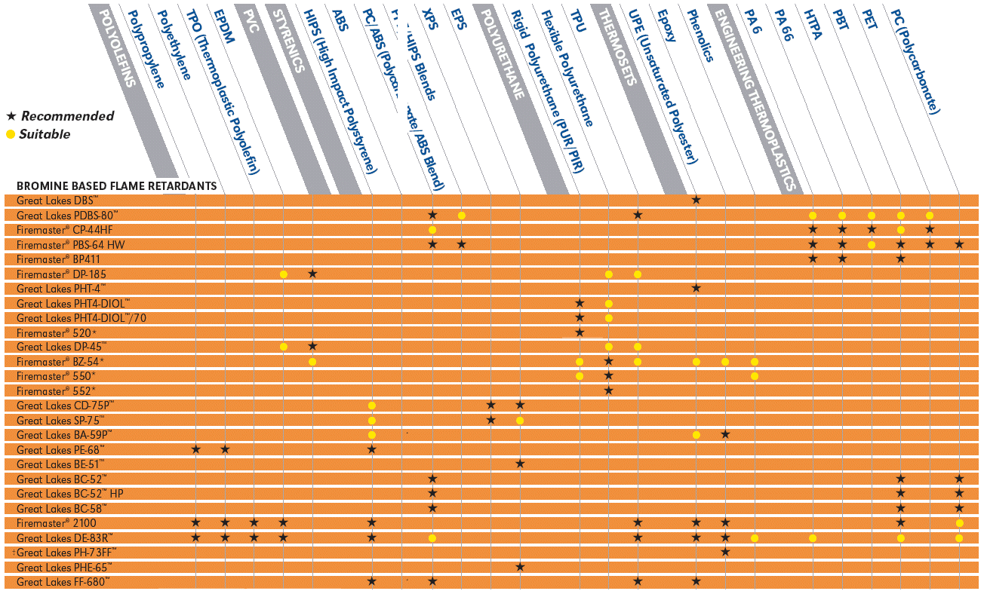The width and height of the screenshot is (984, 591).
Task: Click the star in Great Lakes BA-59P row
Action: coord(725,435)
